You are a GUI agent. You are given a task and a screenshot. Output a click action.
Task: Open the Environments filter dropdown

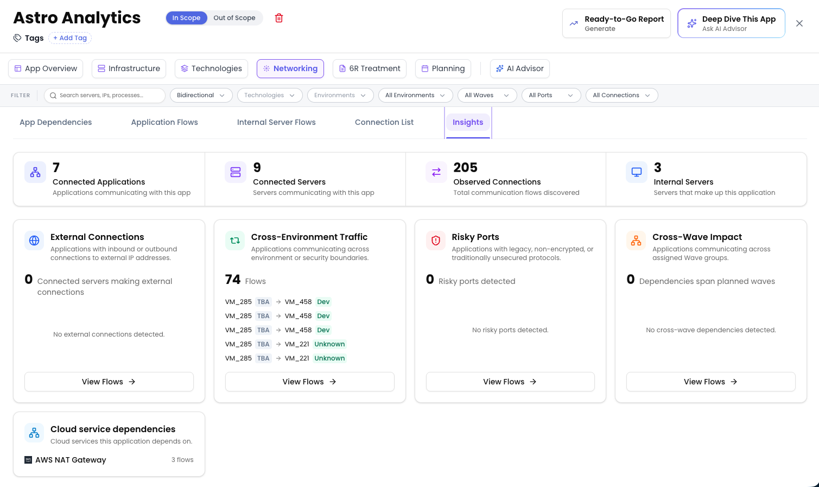pos(340,96)
